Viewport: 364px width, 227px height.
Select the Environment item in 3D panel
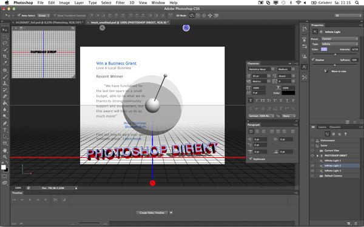click(328, 140)
